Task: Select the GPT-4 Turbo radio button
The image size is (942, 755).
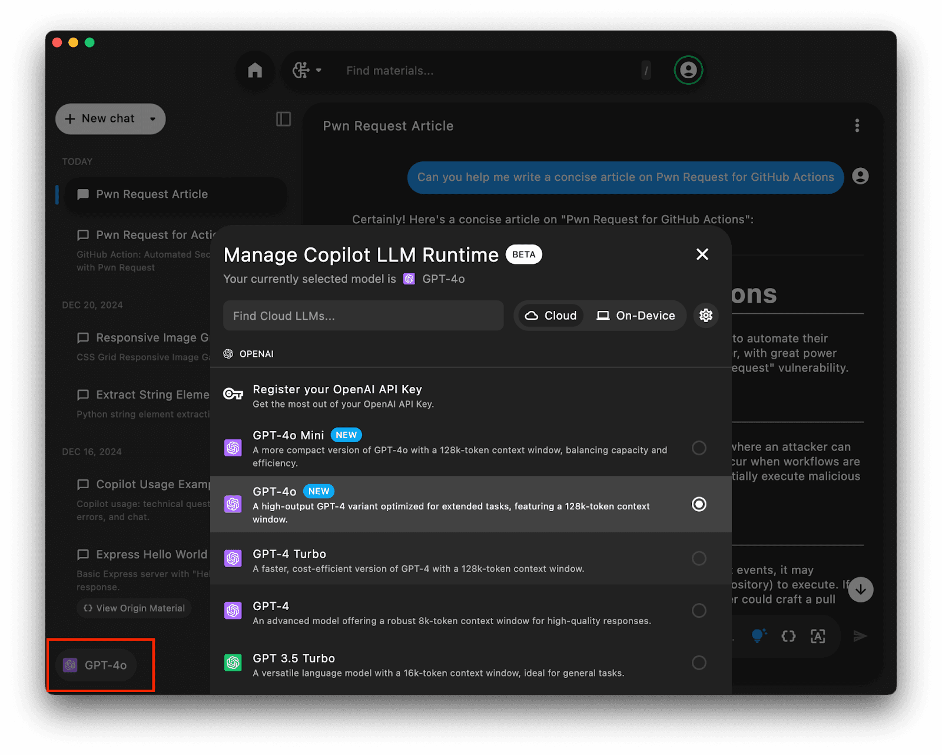Action: click(x=699, y=558)
